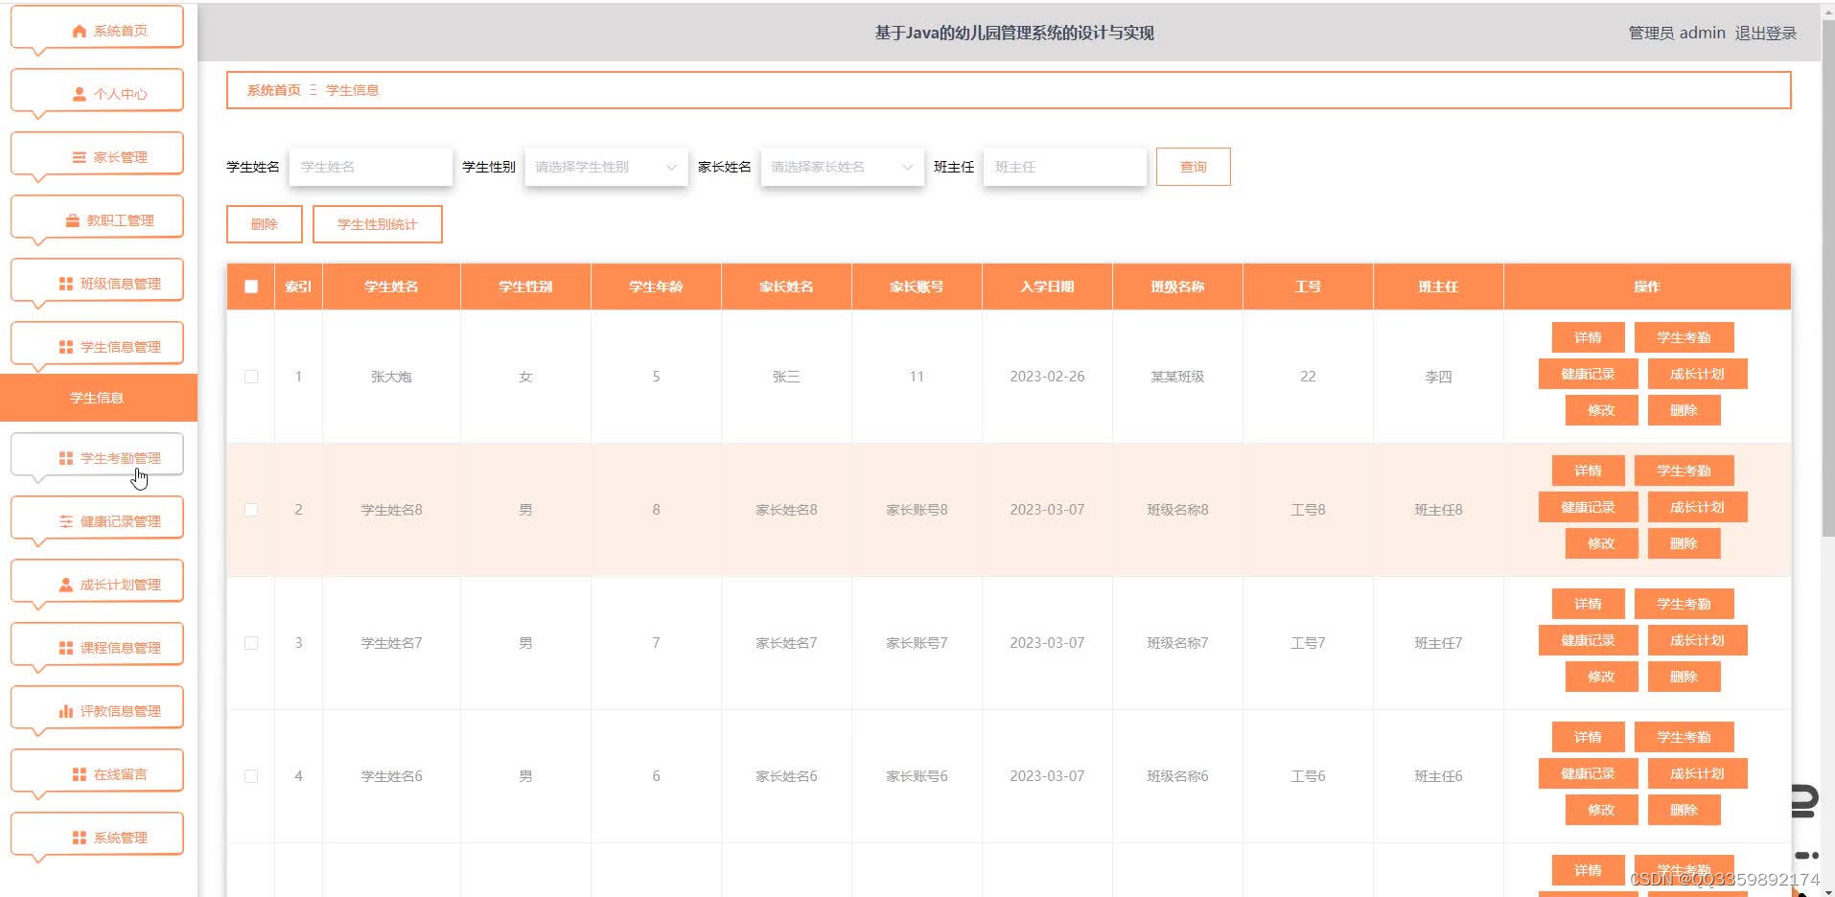Click the 学生姓名 search input field

pos(371,167)
